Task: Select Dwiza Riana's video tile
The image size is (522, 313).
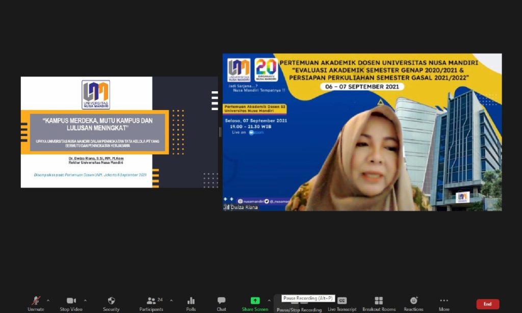Action: tap(362, 132)
